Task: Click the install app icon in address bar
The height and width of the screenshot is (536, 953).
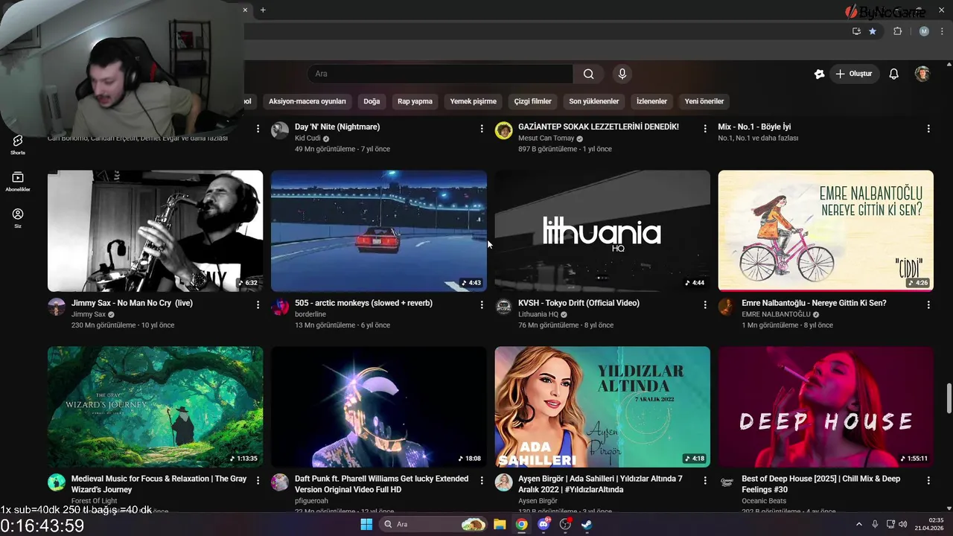Action: click(x=856, y=31)
